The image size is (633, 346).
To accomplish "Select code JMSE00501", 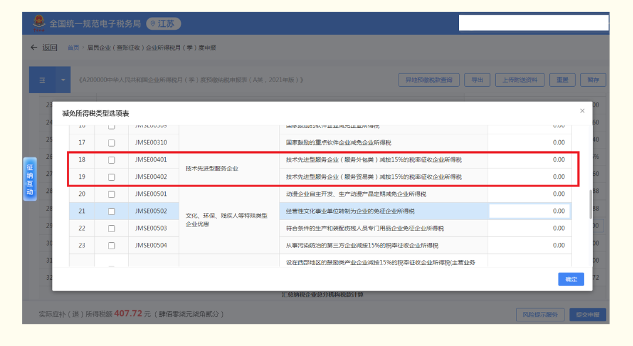I will (x=151, y=194).
